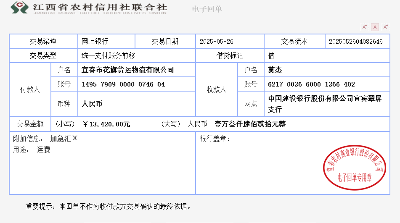Click the 加急汇X additional info value
The height and width of the screenshot is (223, 400).
(64, 139)
